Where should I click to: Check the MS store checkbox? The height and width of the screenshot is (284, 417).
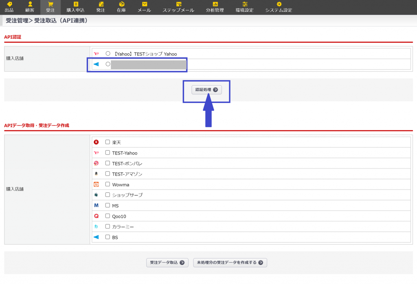pos(108,205)
